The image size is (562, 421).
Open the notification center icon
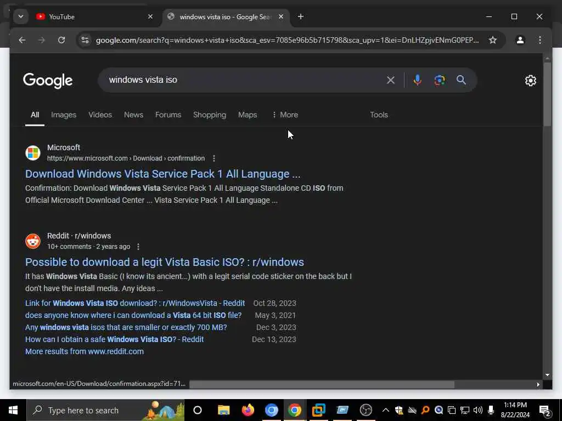click(x=545, y=411)
